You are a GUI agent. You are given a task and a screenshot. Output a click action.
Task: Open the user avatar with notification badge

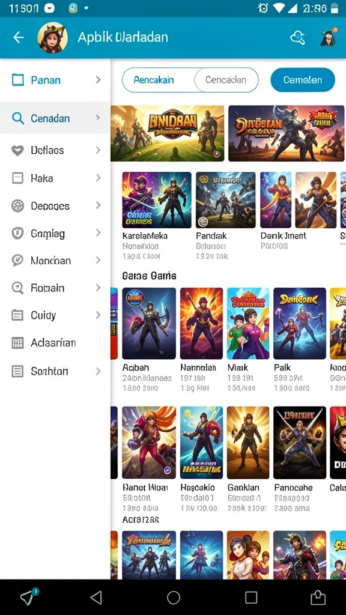329,37
